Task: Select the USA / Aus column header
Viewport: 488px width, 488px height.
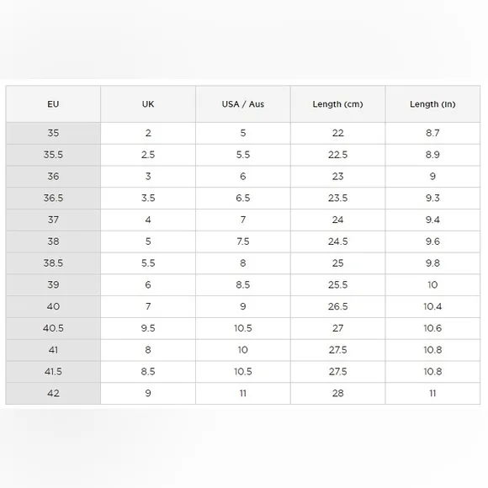Action: 243,104
